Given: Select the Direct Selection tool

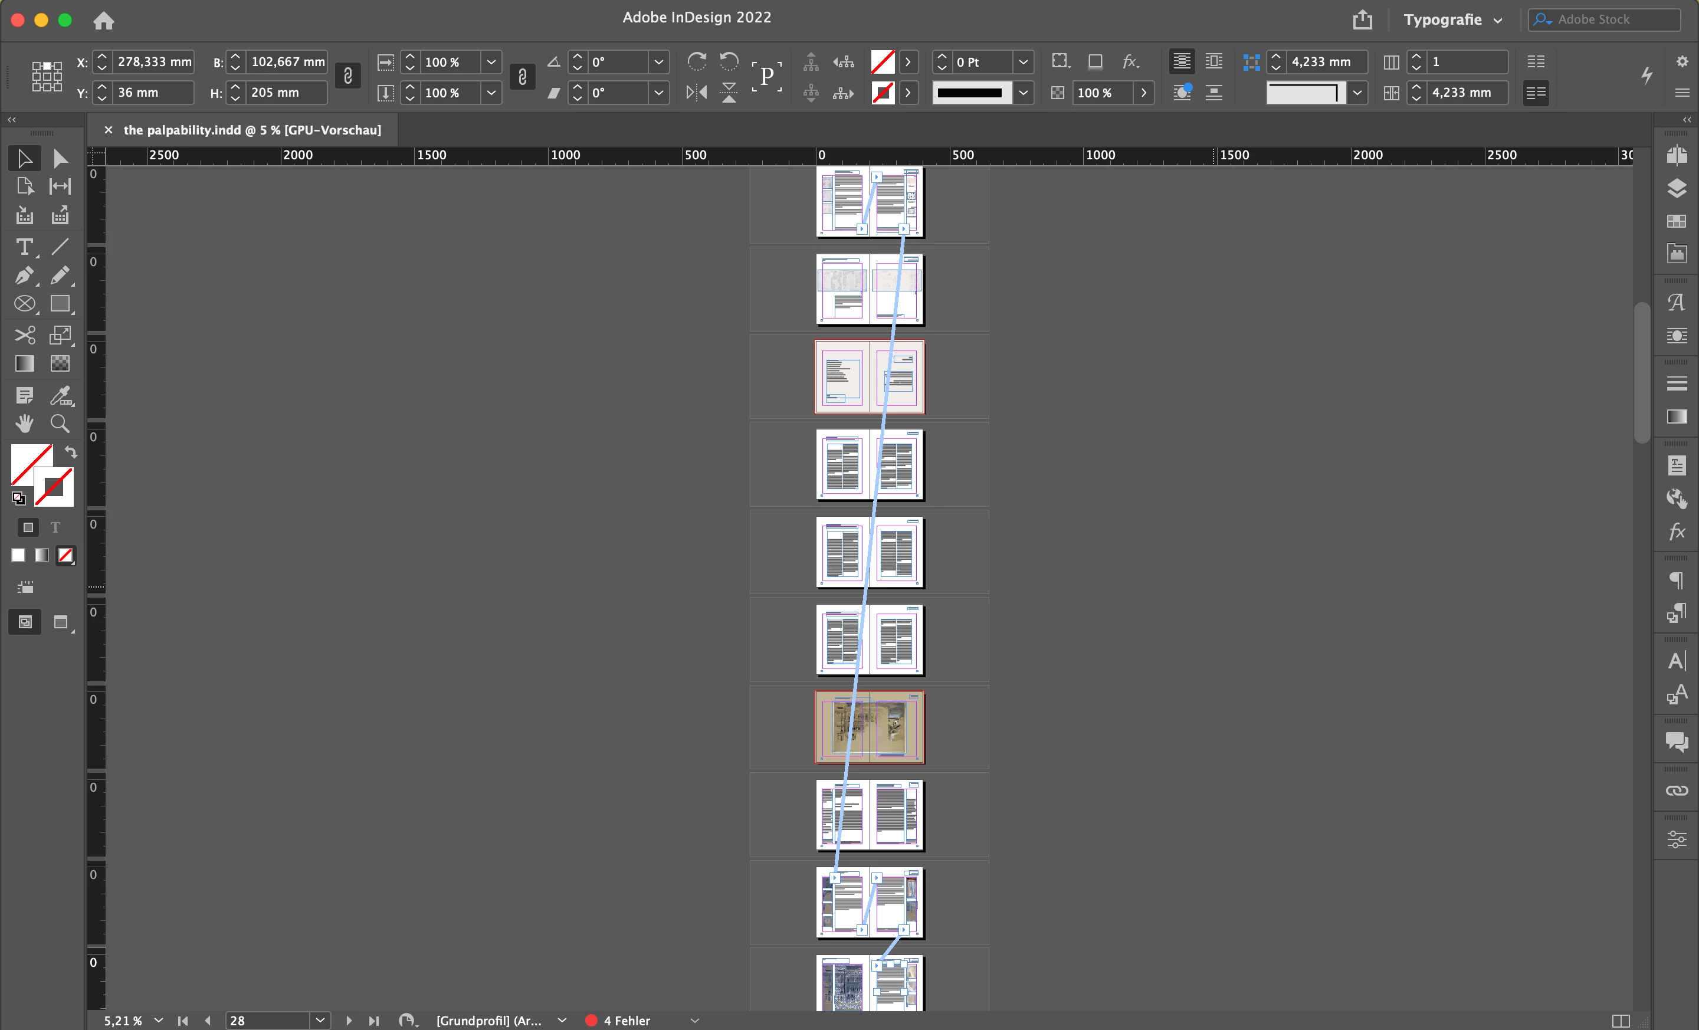Looking at the screenshot, I should pyautogui.click(x=60, y=159).
